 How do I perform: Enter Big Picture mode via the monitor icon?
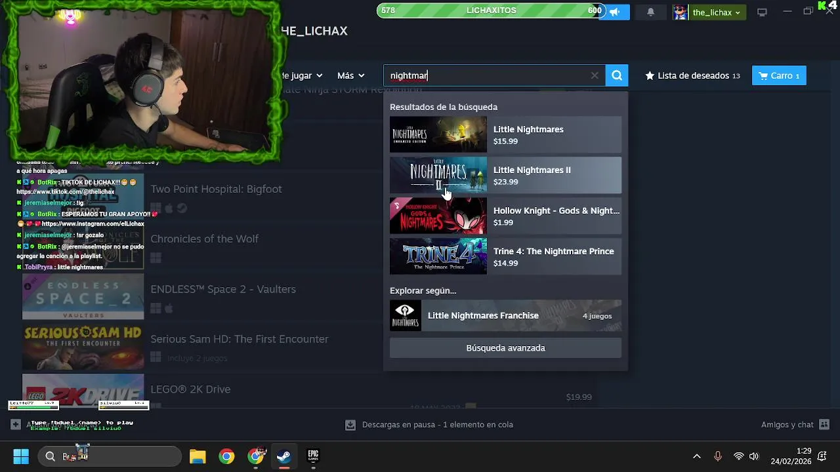point(762,12)
